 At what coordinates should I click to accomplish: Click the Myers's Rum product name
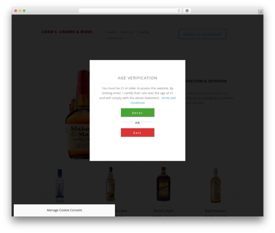click(163, 211)
